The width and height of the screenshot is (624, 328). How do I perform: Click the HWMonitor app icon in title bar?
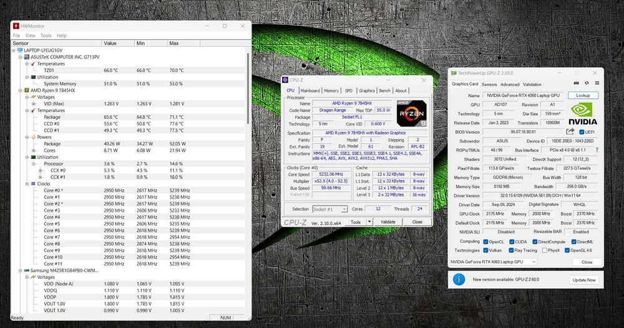pos(16,26)
